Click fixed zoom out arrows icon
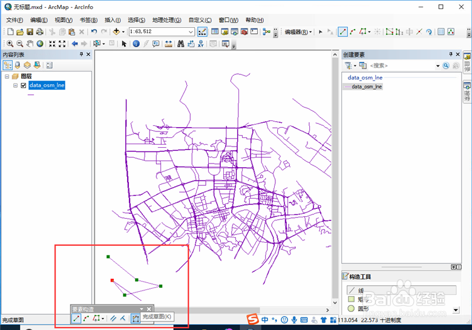This screenshot has width=472, height=330. point(62,44)
